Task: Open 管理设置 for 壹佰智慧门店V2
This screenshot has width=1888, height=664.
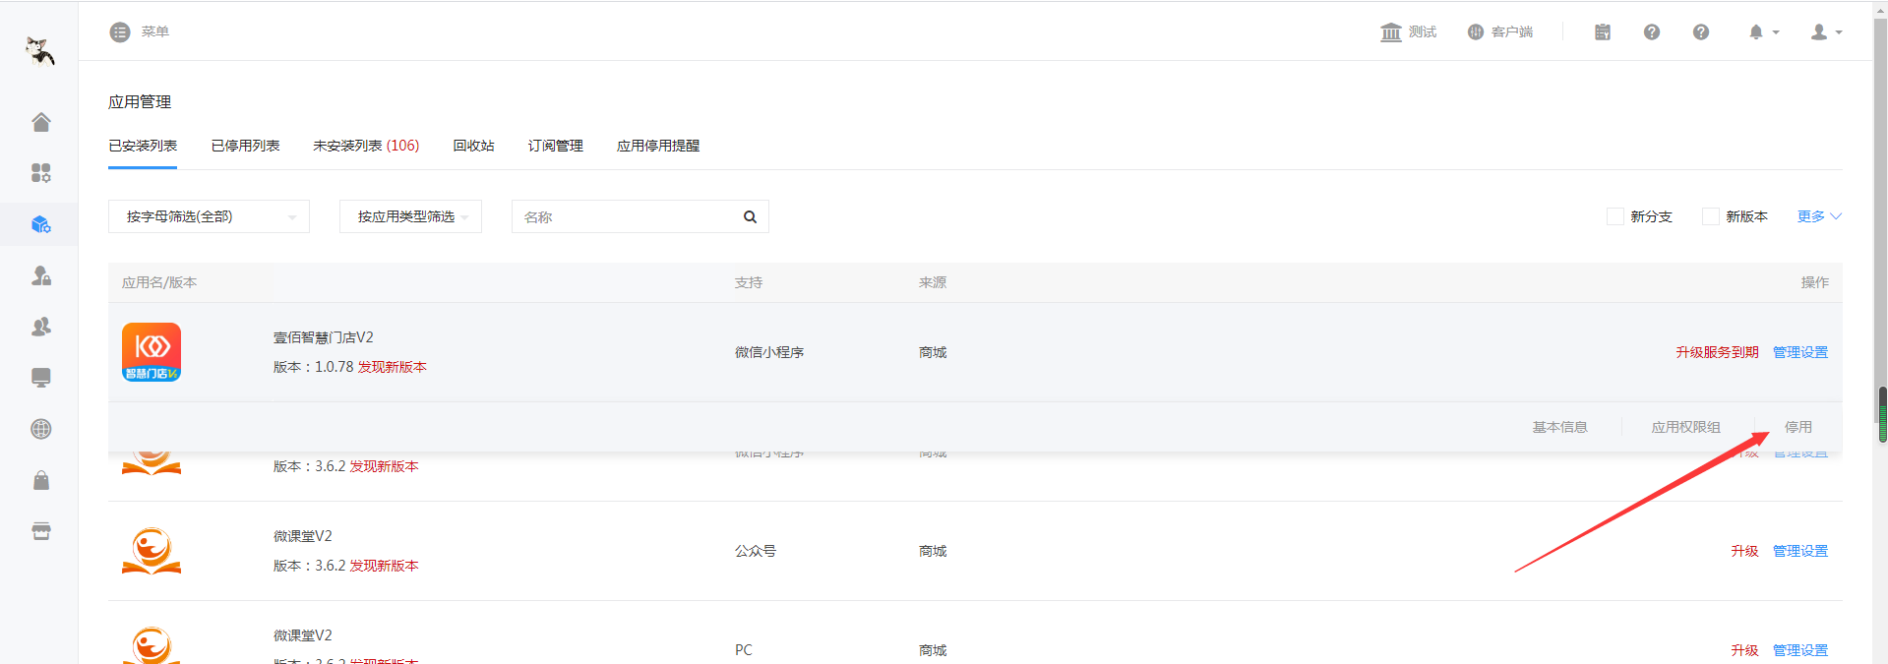Action: click(x=1799, y=352)
